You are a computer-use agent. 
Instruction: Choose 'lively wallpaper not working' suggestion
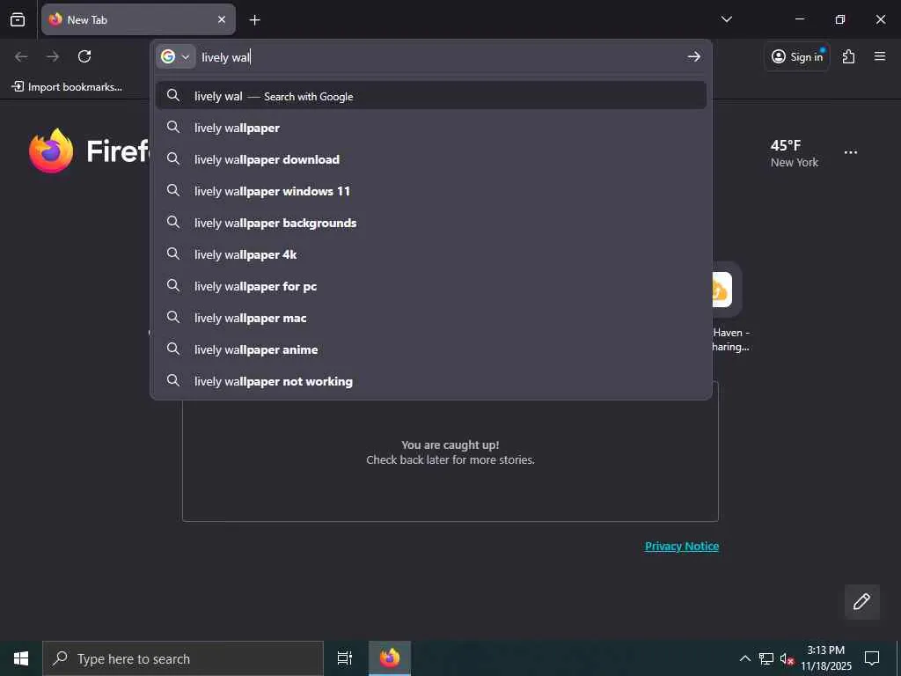pos(431,380)
